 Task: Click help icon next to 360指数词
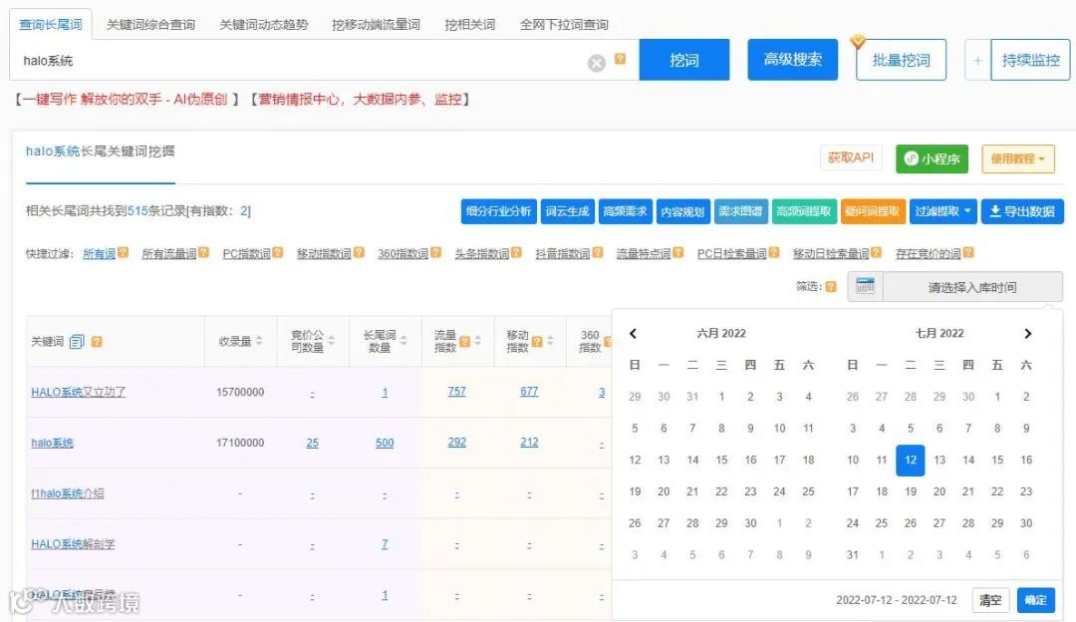(x=435, y=252)
